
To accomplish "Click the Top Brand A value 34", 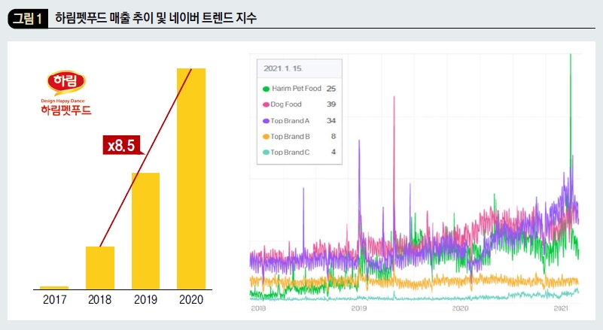I will (331, 120).
